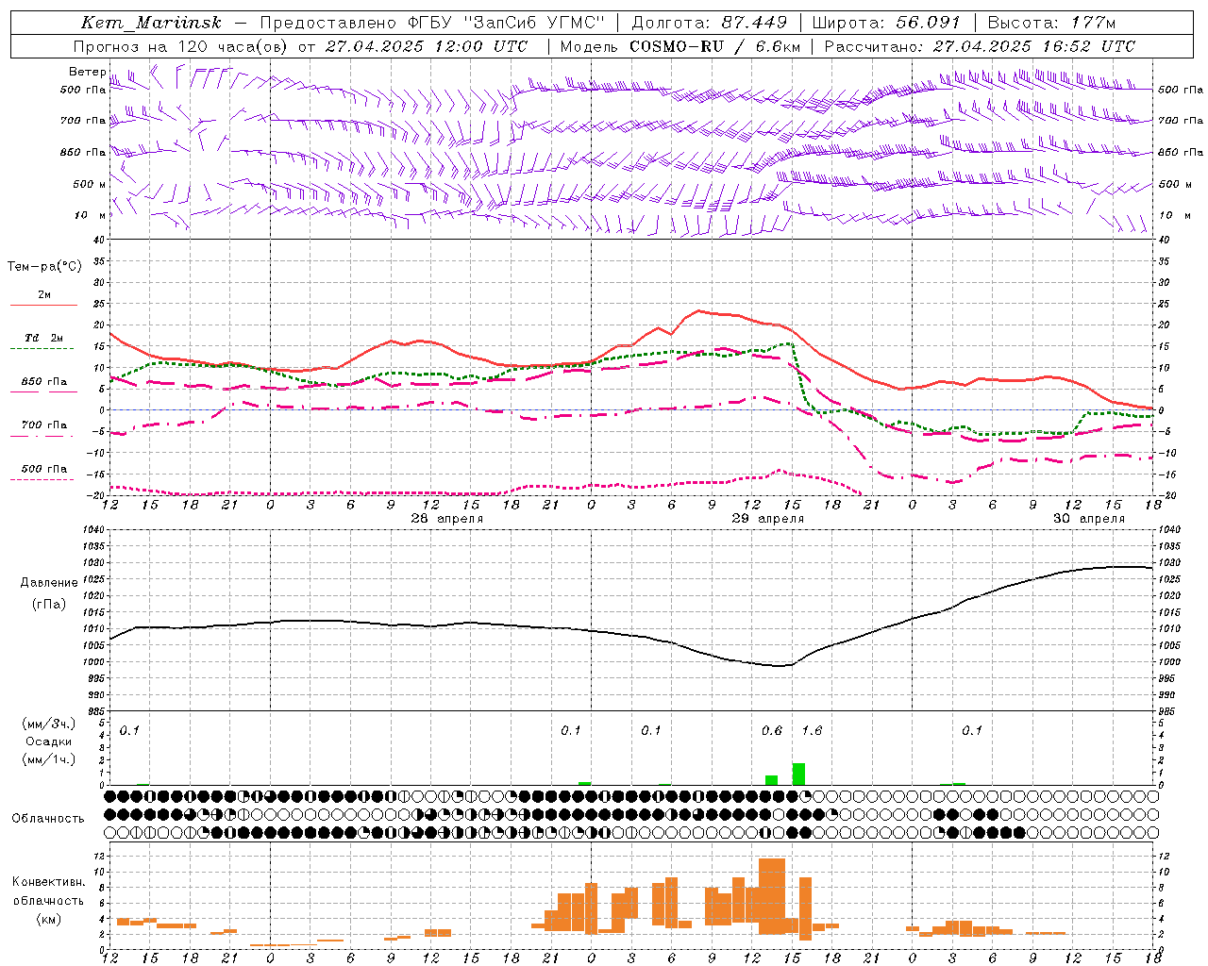This screenshot has height=966, width=1208.
Task: Click the 29 апреля date label
Action: pyautogui.click(x=768, y=519)
